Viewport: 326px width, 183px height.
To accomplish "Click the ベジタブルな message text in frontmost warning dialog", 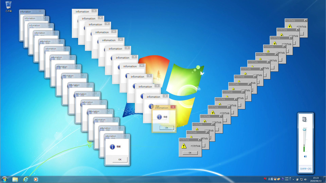I will pos(196,146).
